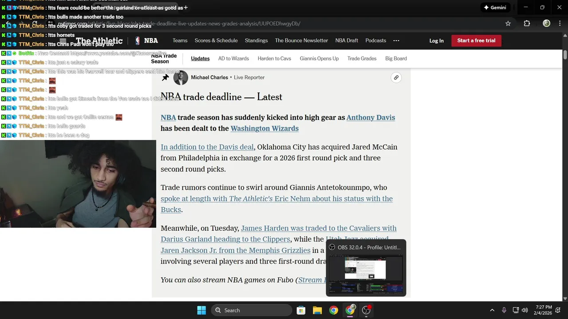Open the Chrome profile avatar

[x=547, y=23]
